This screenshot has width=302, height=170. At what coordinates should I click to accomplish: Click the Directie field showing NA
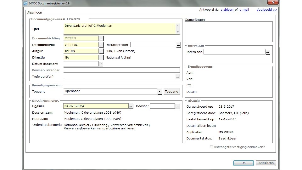tap(81, 57)
